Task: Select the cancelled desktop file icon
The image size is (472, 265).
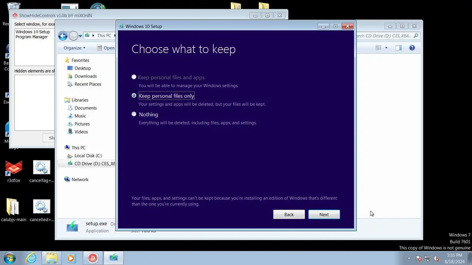Action: click(x=42, y=210)
